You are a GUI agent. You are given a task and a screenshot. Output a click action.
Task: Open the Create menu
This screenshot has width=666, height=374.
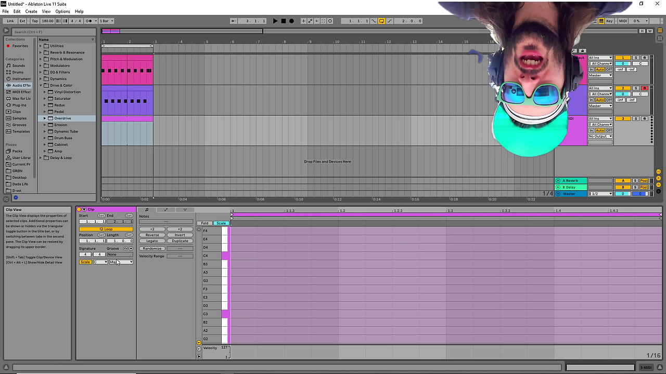tap(31, 11)
